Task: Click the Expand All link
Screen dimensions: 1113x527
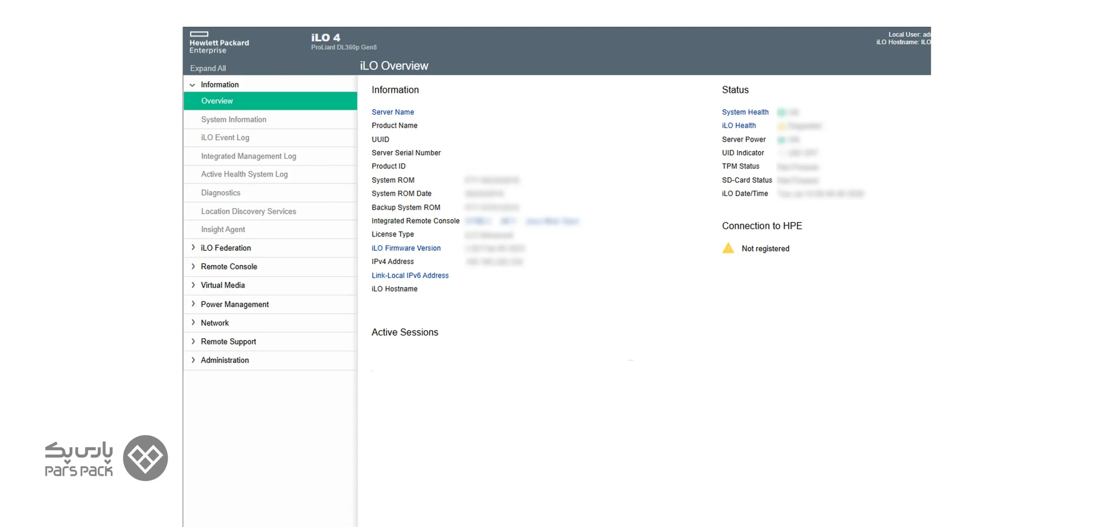Action: (208, 68)
